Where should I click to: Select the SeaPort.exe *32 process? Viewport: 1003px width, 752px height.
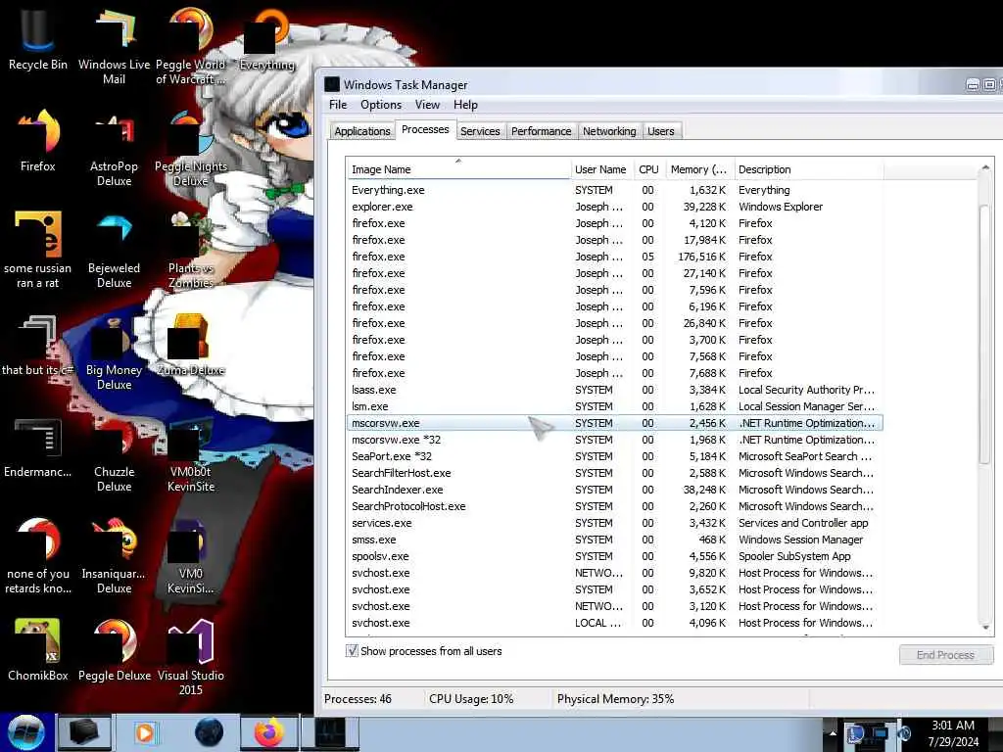pos(614,456)
